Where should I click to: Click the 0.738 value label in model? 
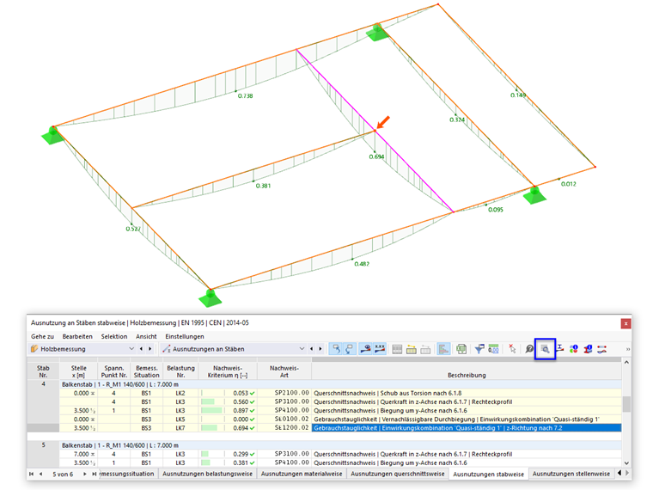(245, 95)
